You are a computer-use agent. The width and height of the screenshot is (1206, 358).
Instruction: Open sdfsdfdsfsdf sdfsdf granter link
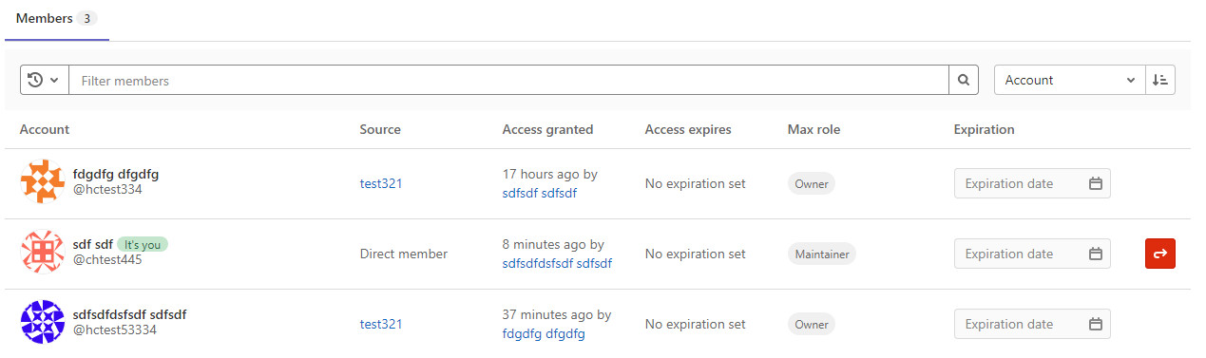pyautogui.click(x=557, y=263)
